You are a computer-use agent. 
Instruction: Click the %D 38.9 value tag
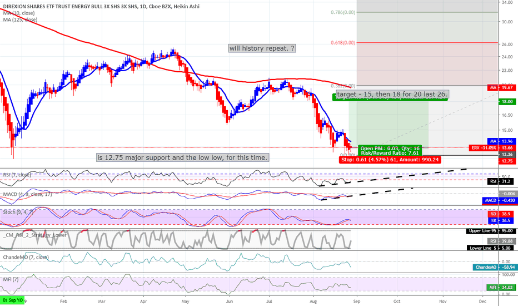(x=501, y=214)
